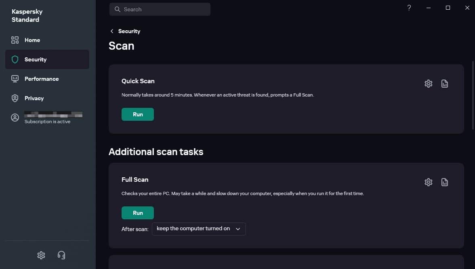Run the Full Scan
Viewport: 475px width, 269px height.
[x=137, y=213]
